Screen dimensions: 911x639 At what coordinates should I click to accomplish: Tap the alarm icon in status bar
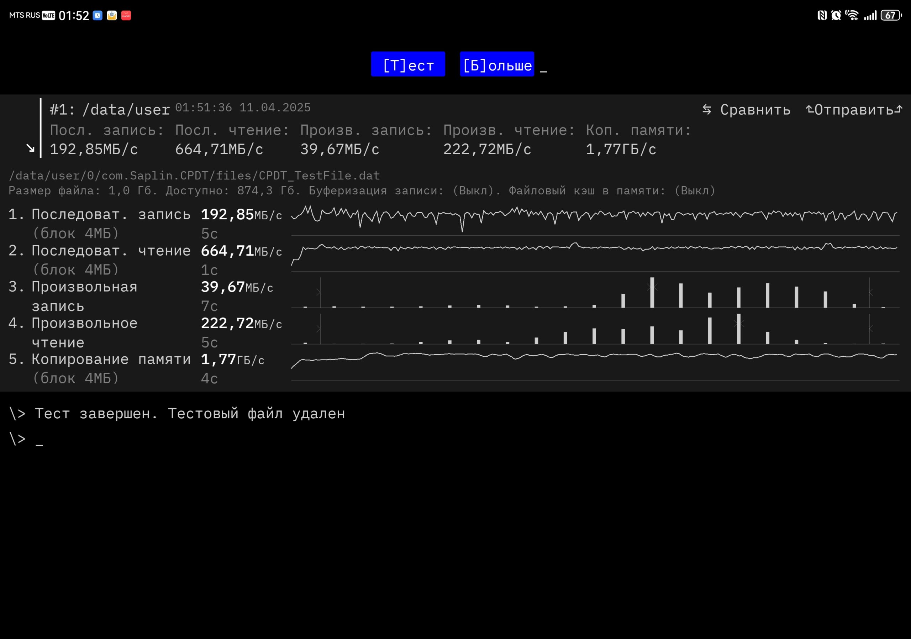point(836,15)
